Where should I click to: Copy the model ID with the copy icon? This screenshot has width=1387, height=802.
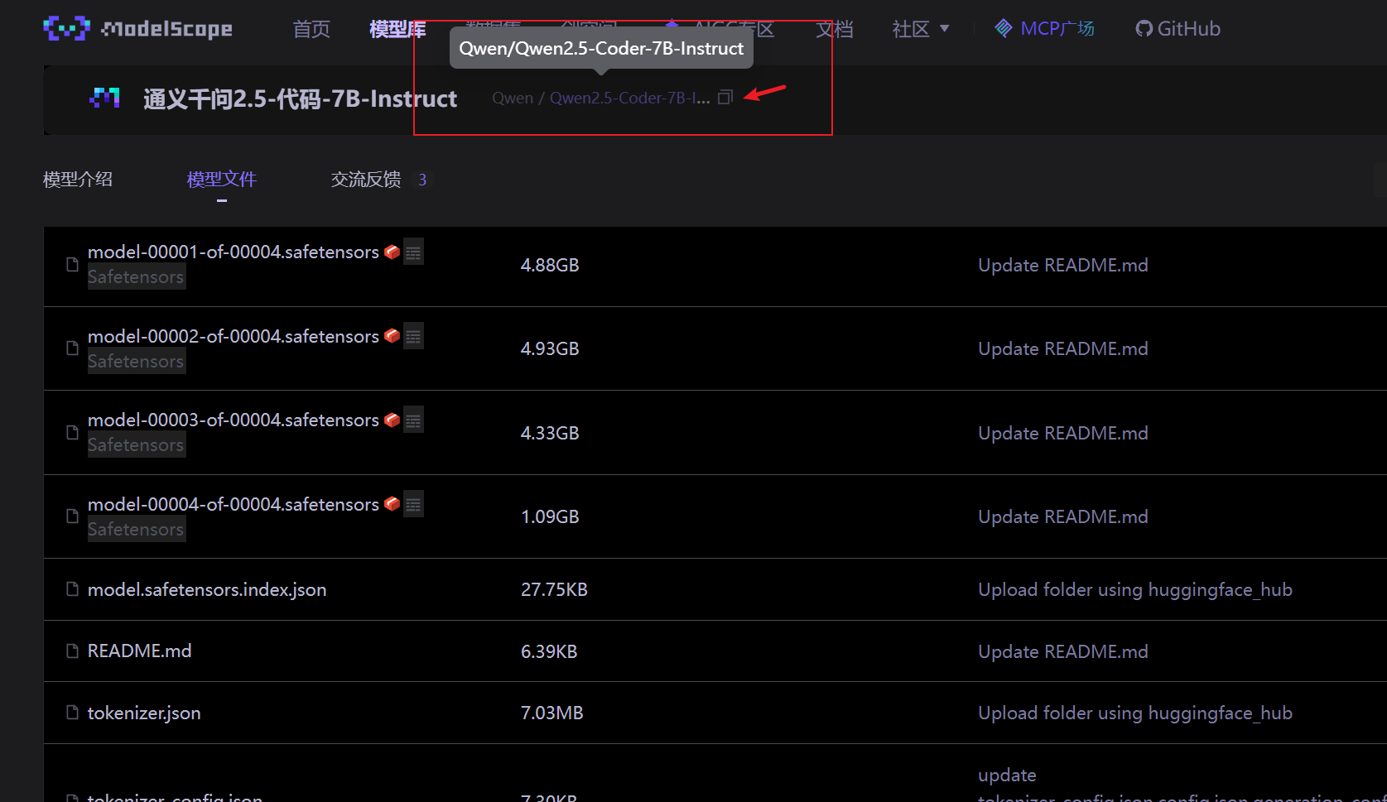coord(725,98)
